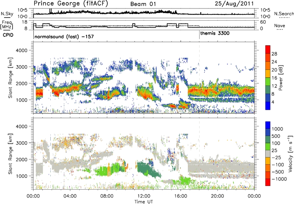This screenshot has width=294, height=204.
Task: Click the '60' tick right of frequency panel
Action: tap(263, 22)
